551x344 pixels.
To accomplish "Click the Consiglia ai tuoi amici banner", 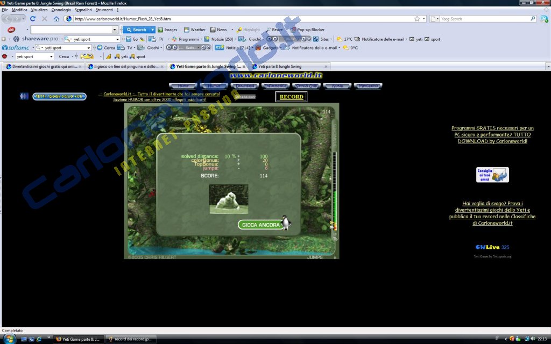I will 492,175.
